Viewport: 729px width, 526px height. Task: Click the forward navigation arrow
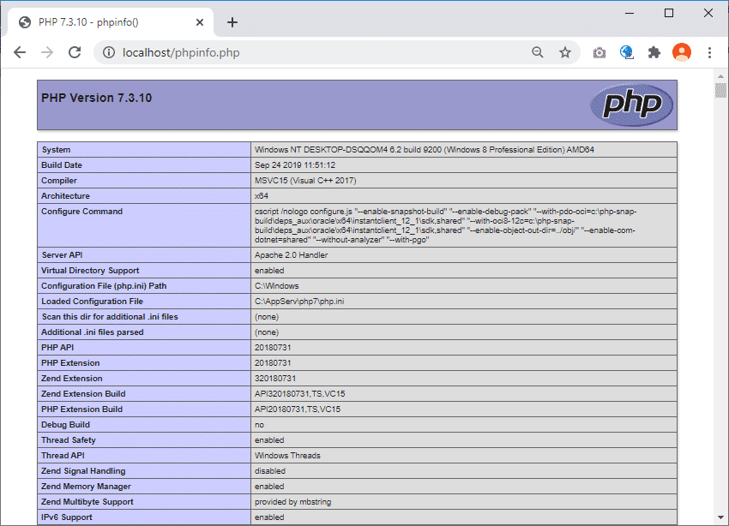(47, 52)
